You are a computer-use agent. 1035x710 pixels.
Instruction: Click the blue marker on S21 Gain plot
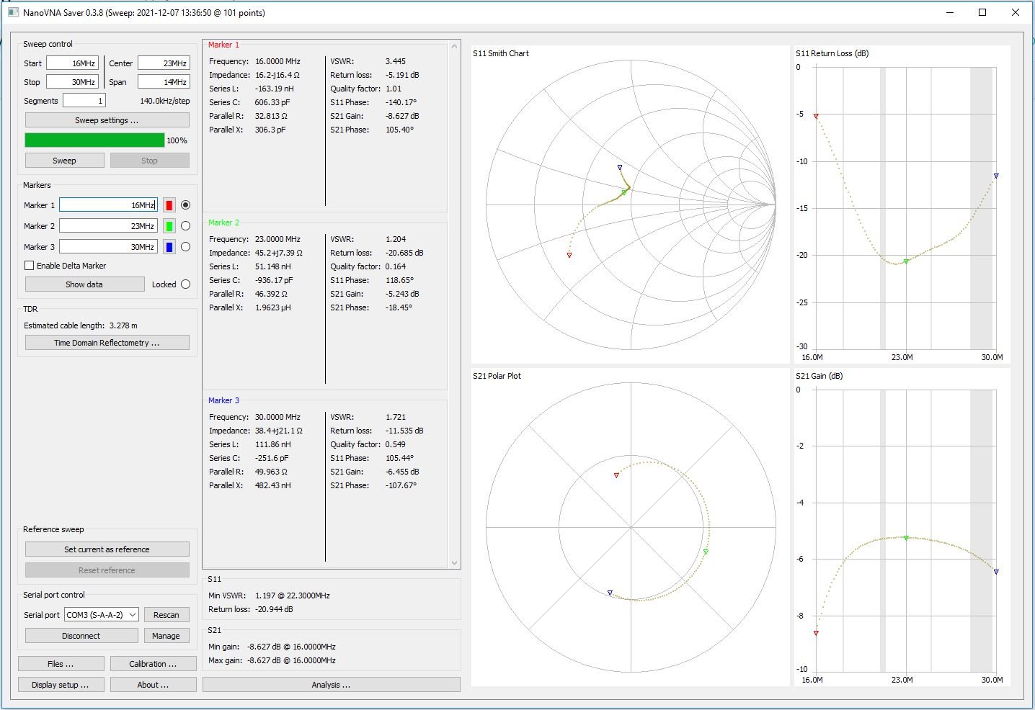[996, 572]
